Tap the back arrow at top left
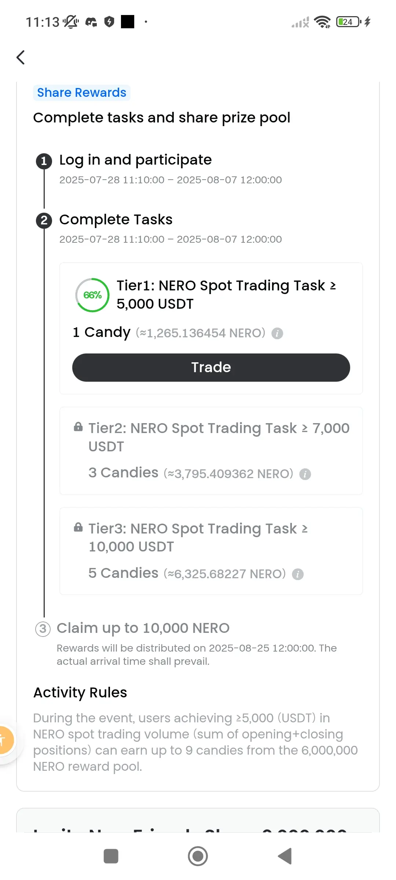Viewport: 396px width, 880px height. (x=21, y=58)
